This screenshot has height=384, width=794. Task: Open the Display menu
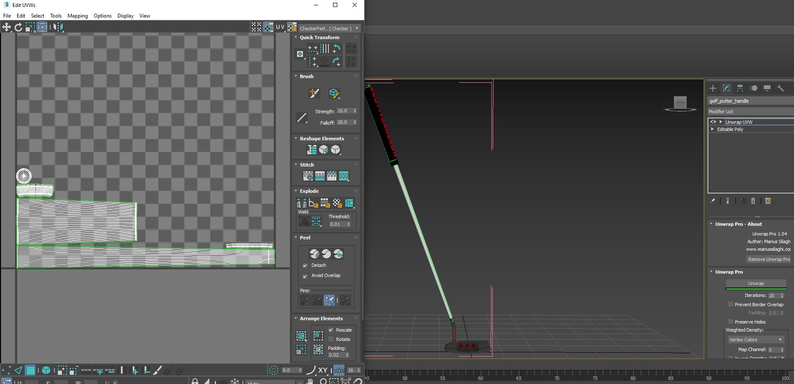125,16
